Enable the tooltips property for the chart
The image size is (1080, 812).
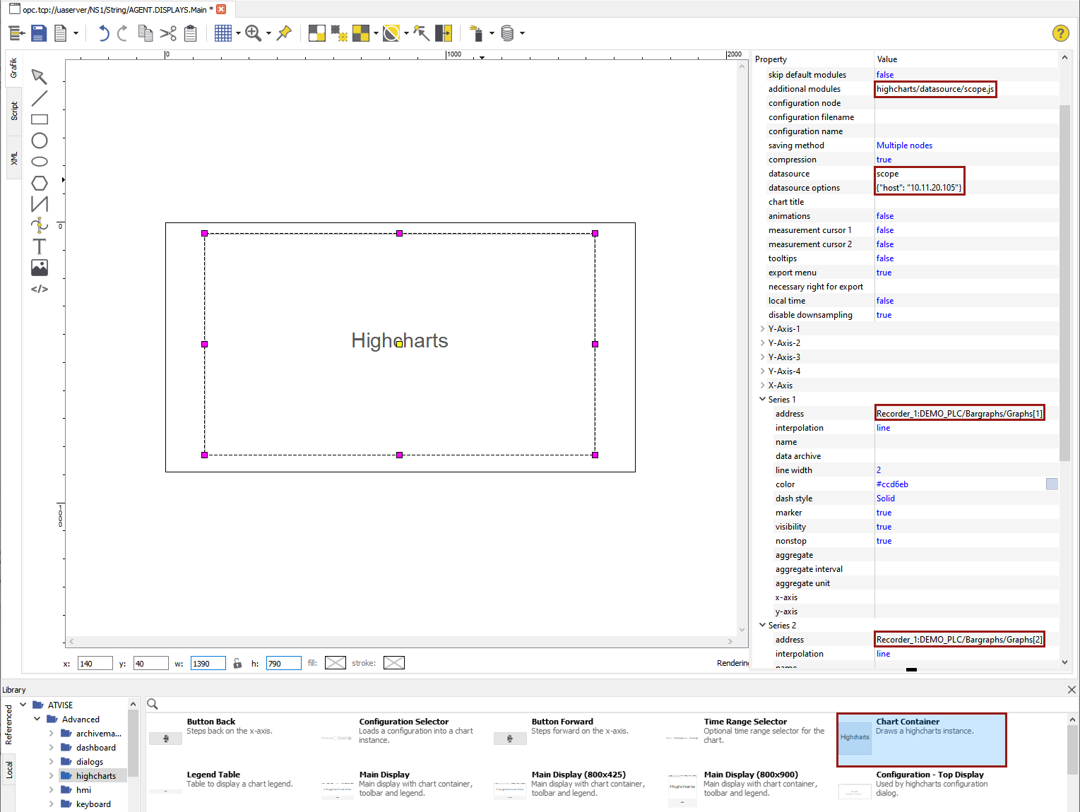click(885, 258)
